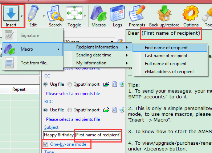Expand the Edit dropdown arrow
The height and width of the screenshot is (153, 212).
coord(44,16)
